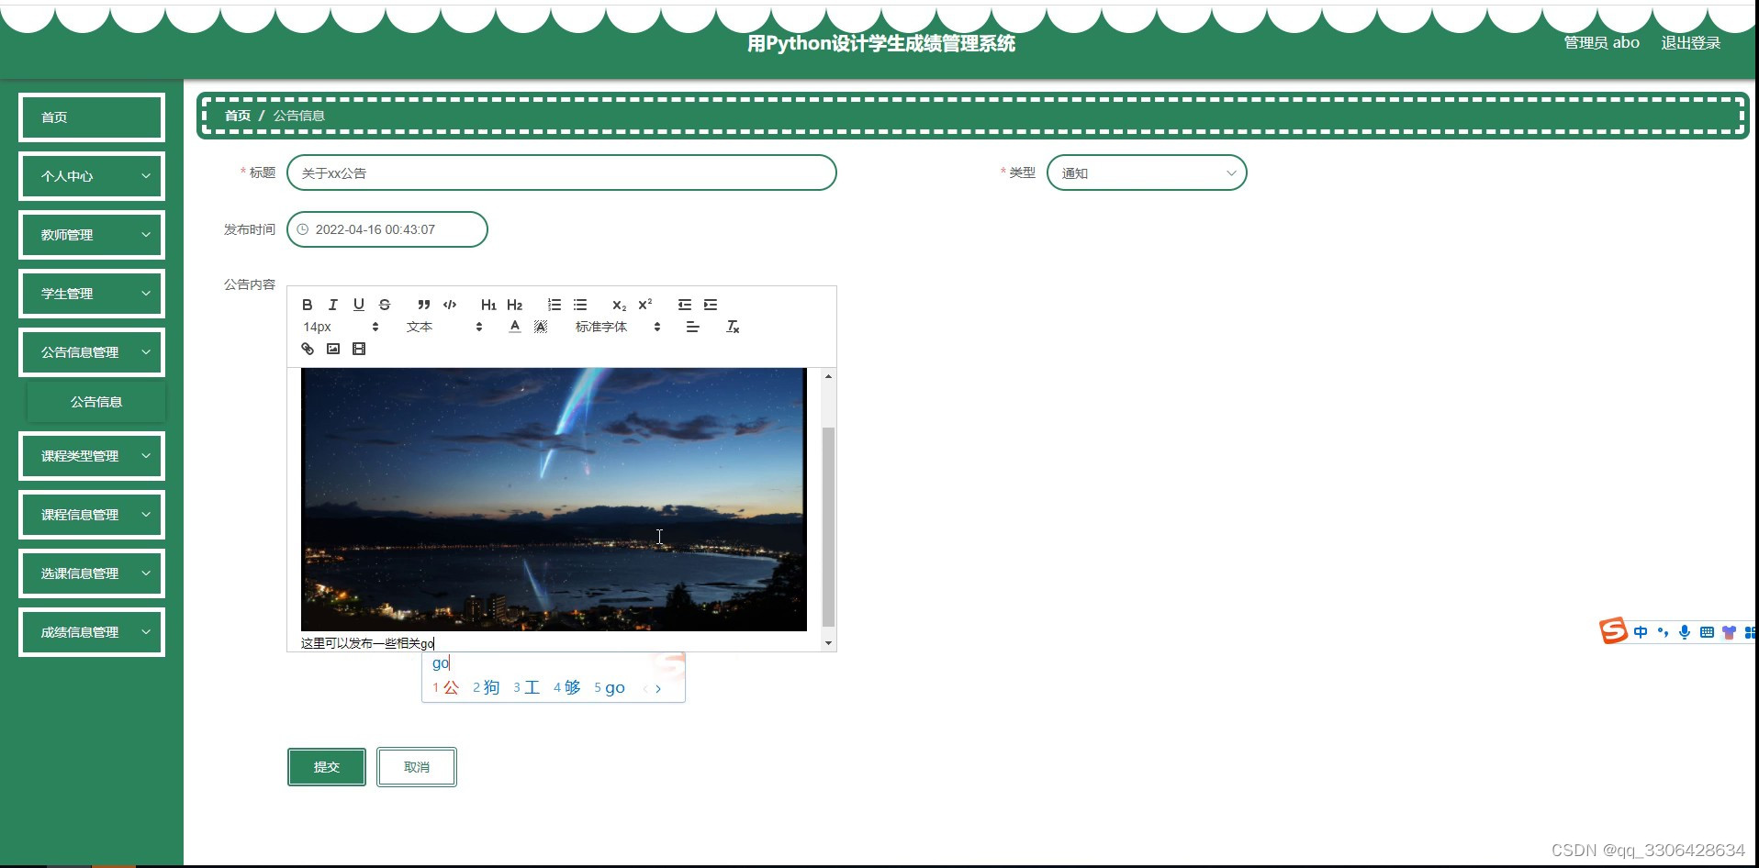Choose IME candidate 4 够
Screen dimensions: 1759x868
point(567,687)
